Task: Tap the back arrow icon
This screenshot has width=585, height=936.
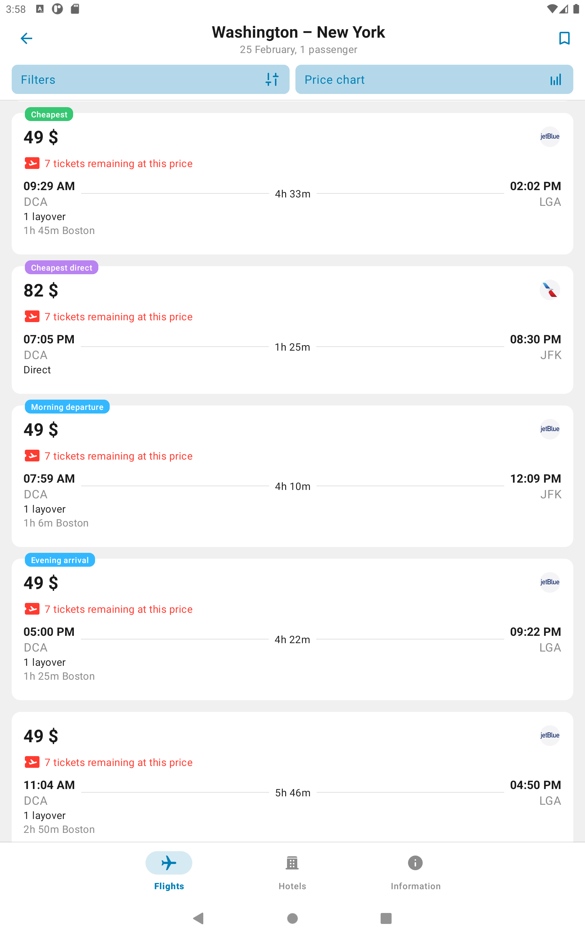Action: click(26, 38)
